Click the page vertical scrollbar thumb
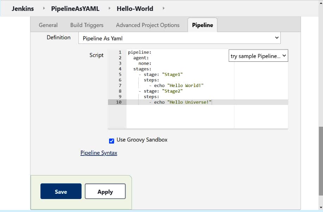The image size is (323, 212). [x=320, y=161]
